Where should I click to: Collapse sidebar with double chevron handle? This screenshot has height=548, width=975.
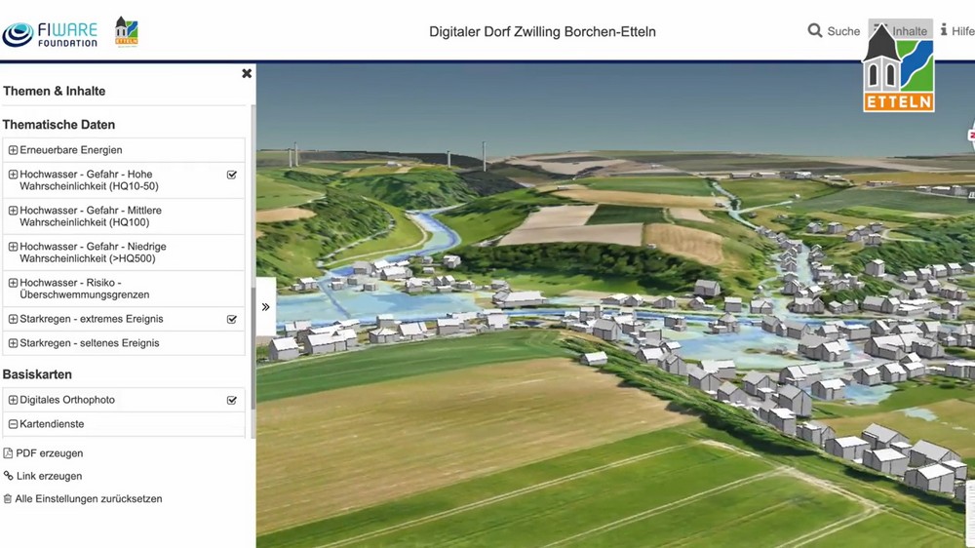coord(265,306)
